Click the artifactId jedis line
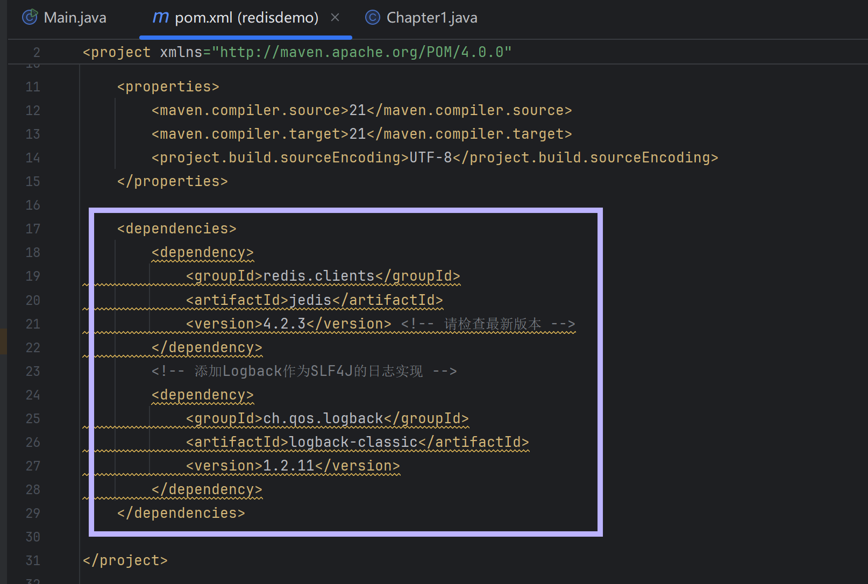Image resolution: width=868 pixels, height=584 pixels. 315,300
